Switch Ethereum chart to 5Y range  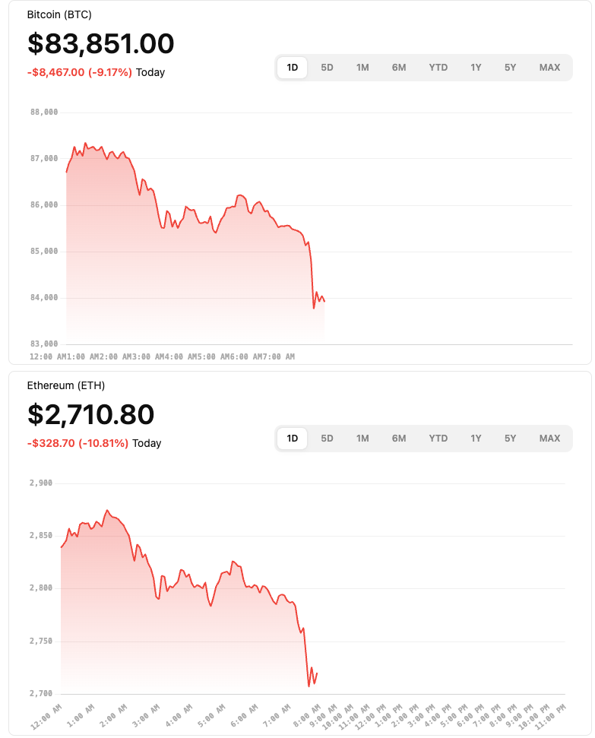[510, 439]
